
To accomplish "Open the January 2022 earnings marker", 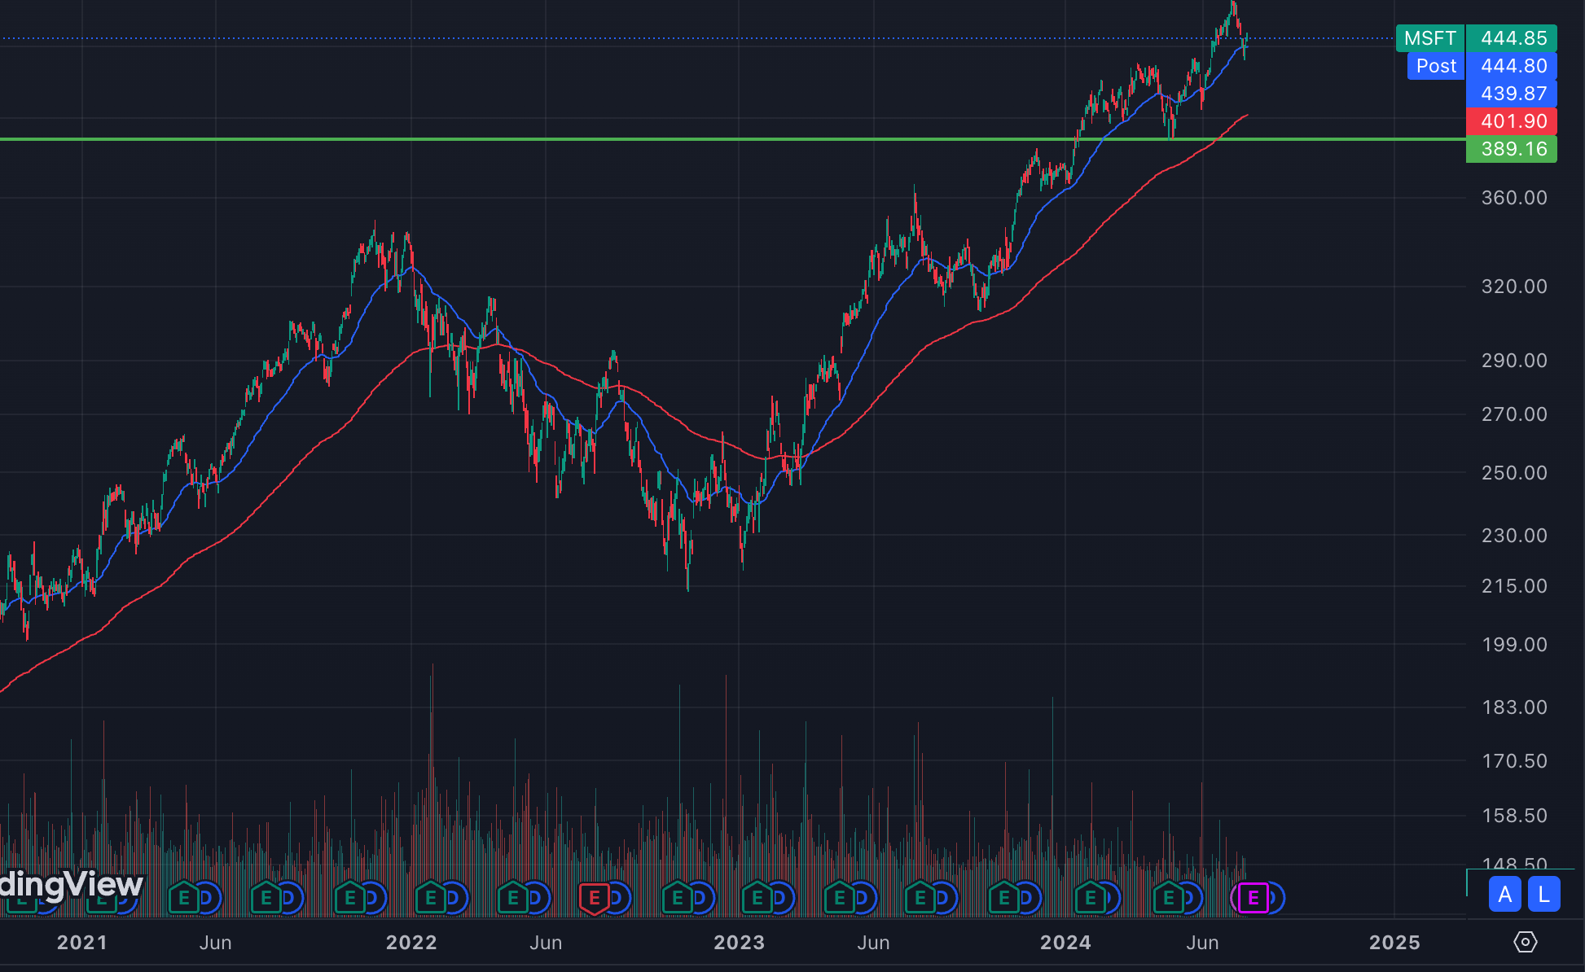I will click(x=431, y=898).
